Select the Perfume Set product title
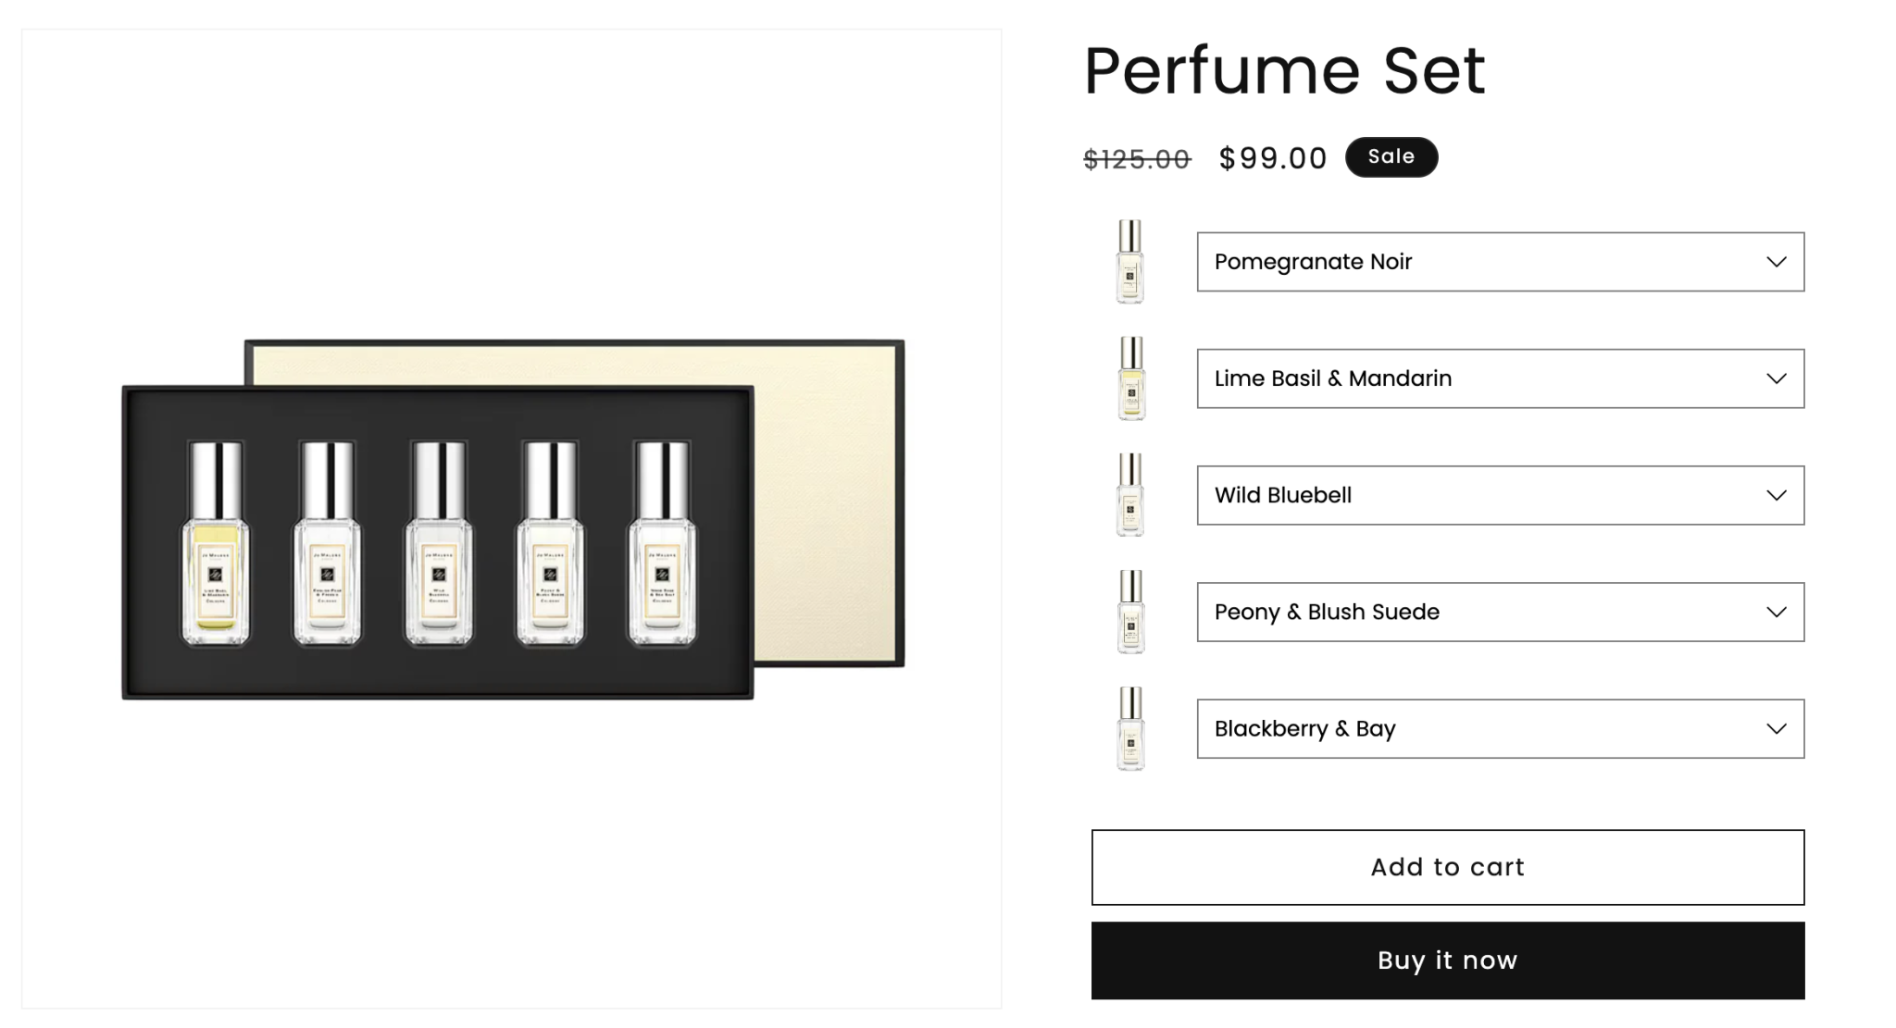This screenshot has width=1896, height=1028. point(1285,69)
